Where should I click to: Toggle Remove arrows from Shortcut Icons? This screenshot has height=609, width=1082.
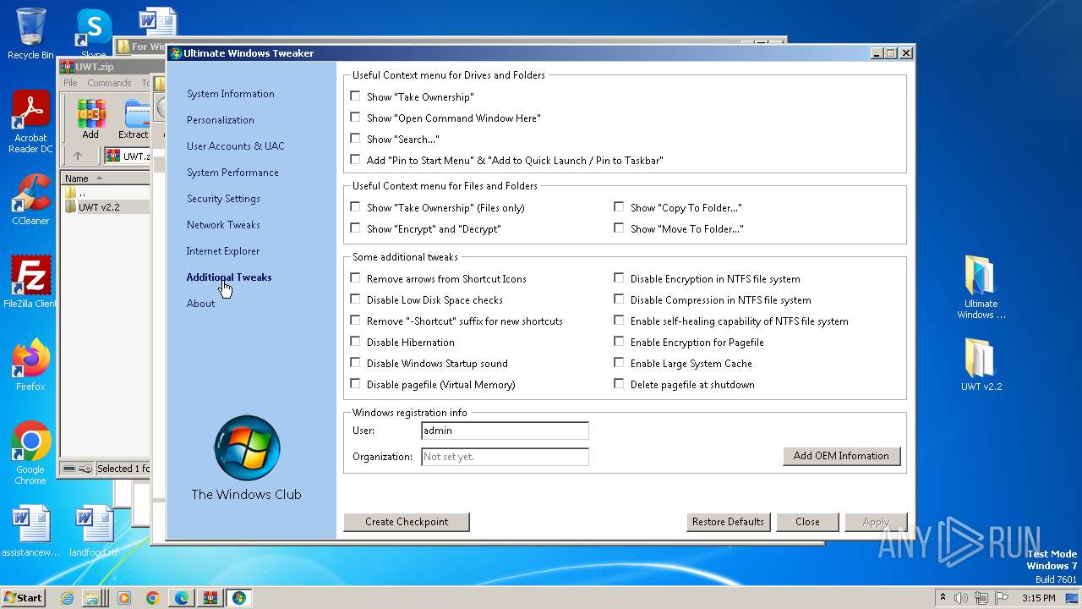click(355, 278)
